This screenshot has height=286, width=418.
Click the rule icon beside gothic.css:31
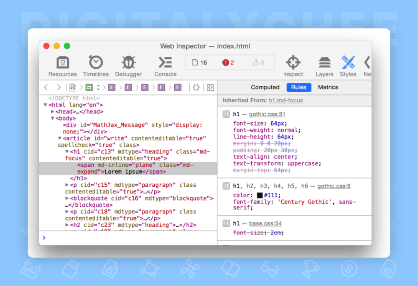click(226, 114)
